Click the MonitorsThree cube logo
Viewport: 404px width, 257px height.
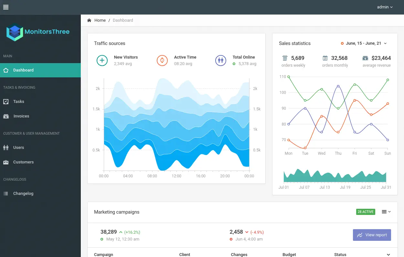point(15,32)
